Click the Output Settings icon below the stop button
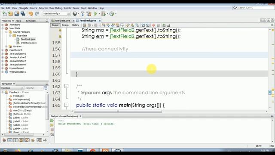 pos(52,134)
